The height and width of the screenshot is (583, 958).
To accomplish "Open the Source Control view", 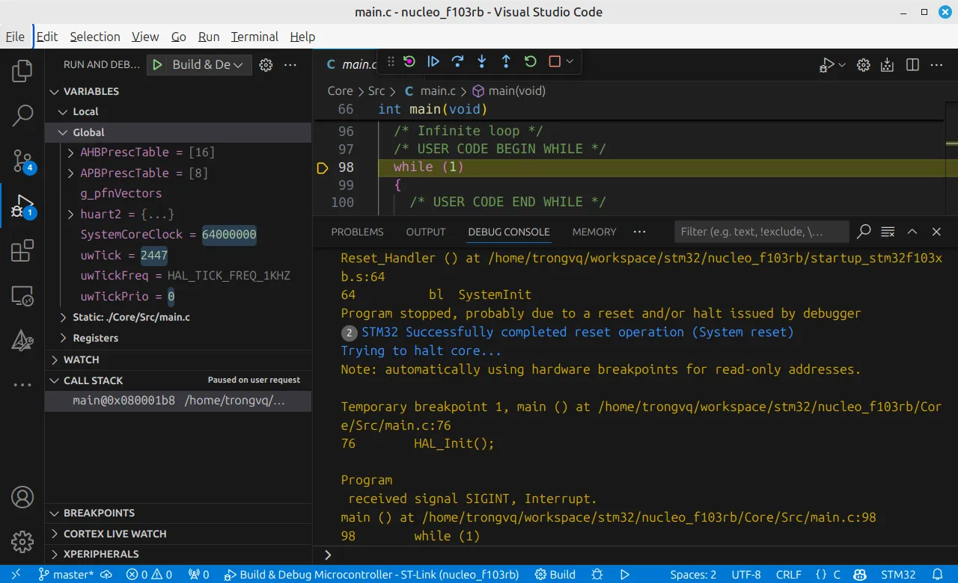I will pyautogui.click(x=22, y=160).
